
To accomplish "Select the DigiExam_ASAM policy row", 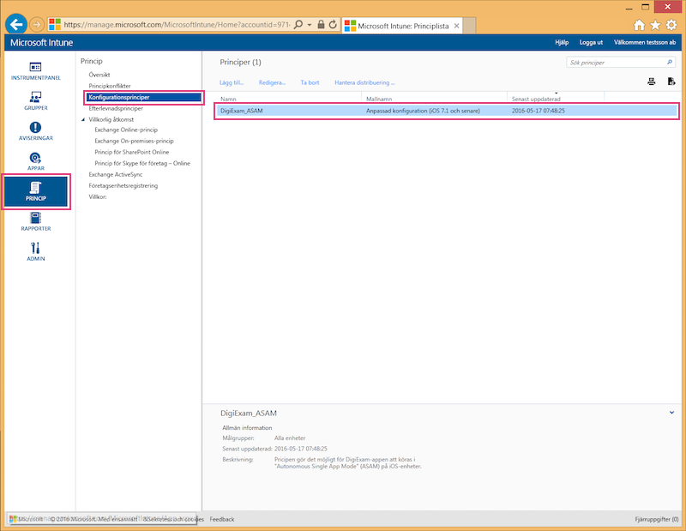I will point(447,111).
